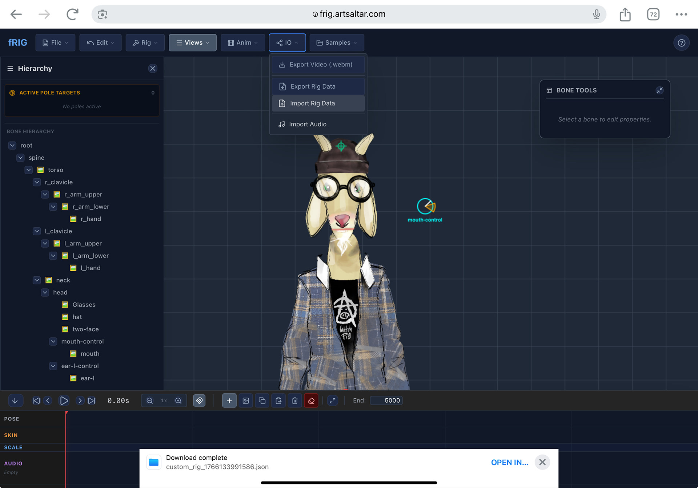The height and width of the screenshot is (488, 698).
Task: Select the Glasses bone in hierarchy
Action: [x=84, y=305]
